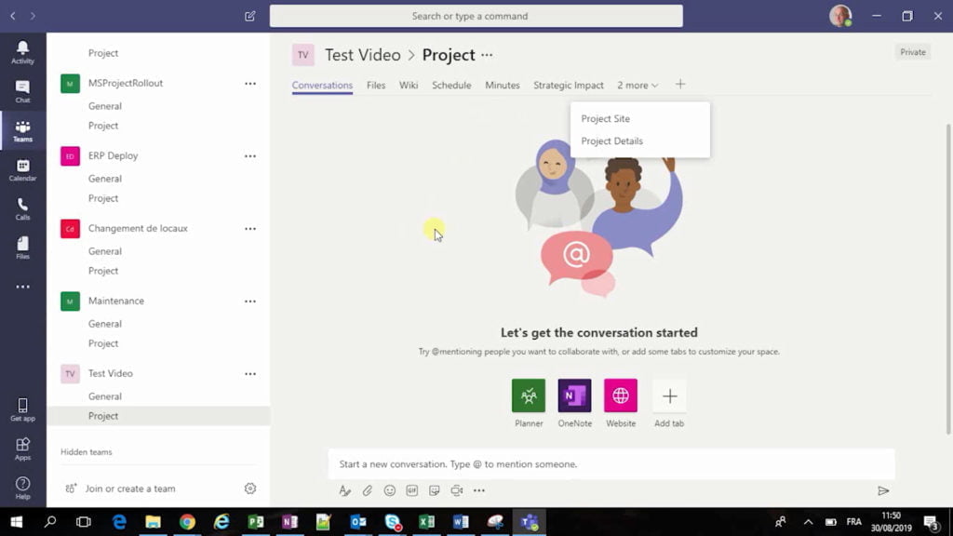
Task: Click the profile avatar picture
Action: (840, 16)
